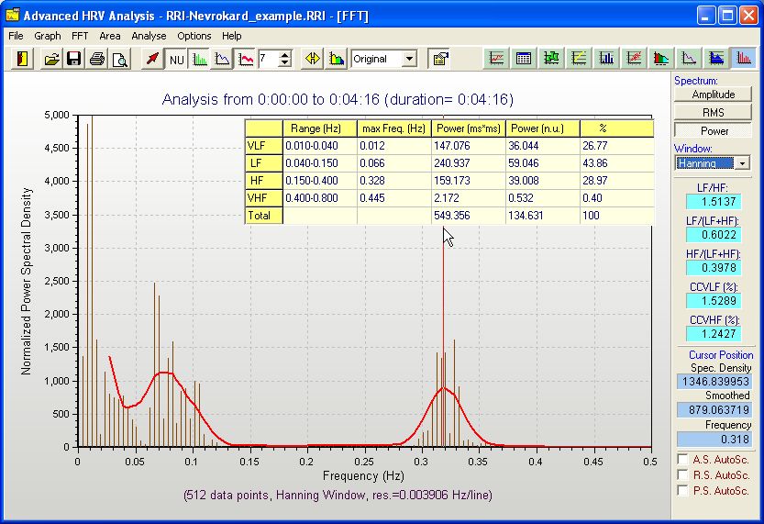764x524 pixels.
Task: Increase smoothing value with the up arrow
Action: coord(285,54)
